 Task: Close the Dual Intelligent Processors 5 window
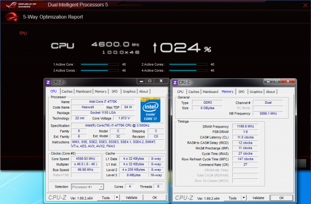pos(305,5)
